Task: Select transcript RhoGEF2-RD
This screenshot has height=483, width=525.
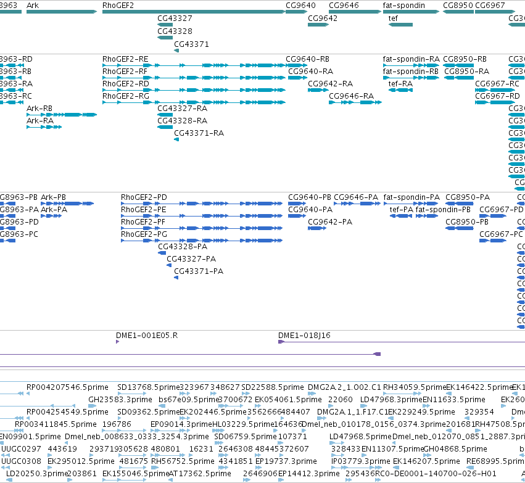Action: tap(126, 84)
